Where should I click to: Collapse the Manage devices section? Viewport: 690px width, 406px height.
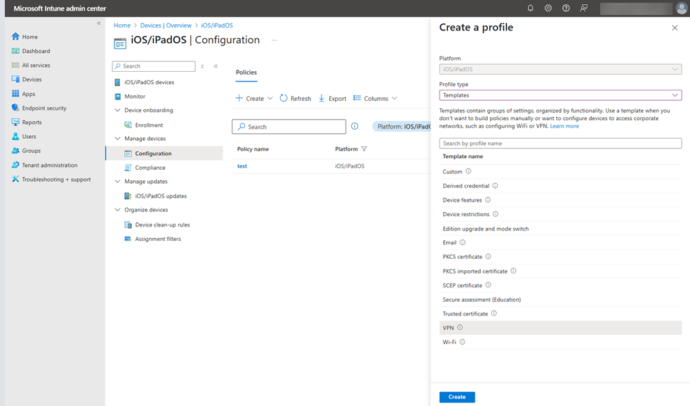pos(117,139)
